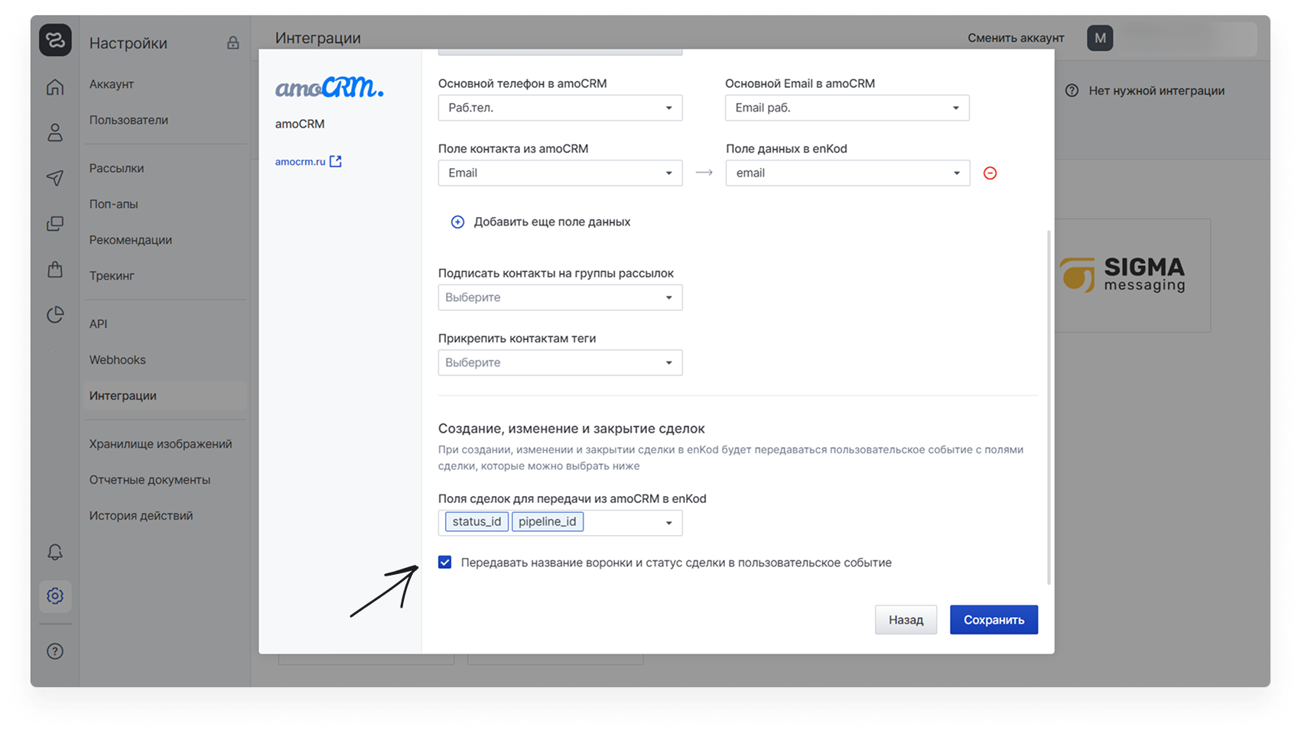The image size is (1301, 733).
Task: Click the pie chart reports icon
Action: coord(55,315)
